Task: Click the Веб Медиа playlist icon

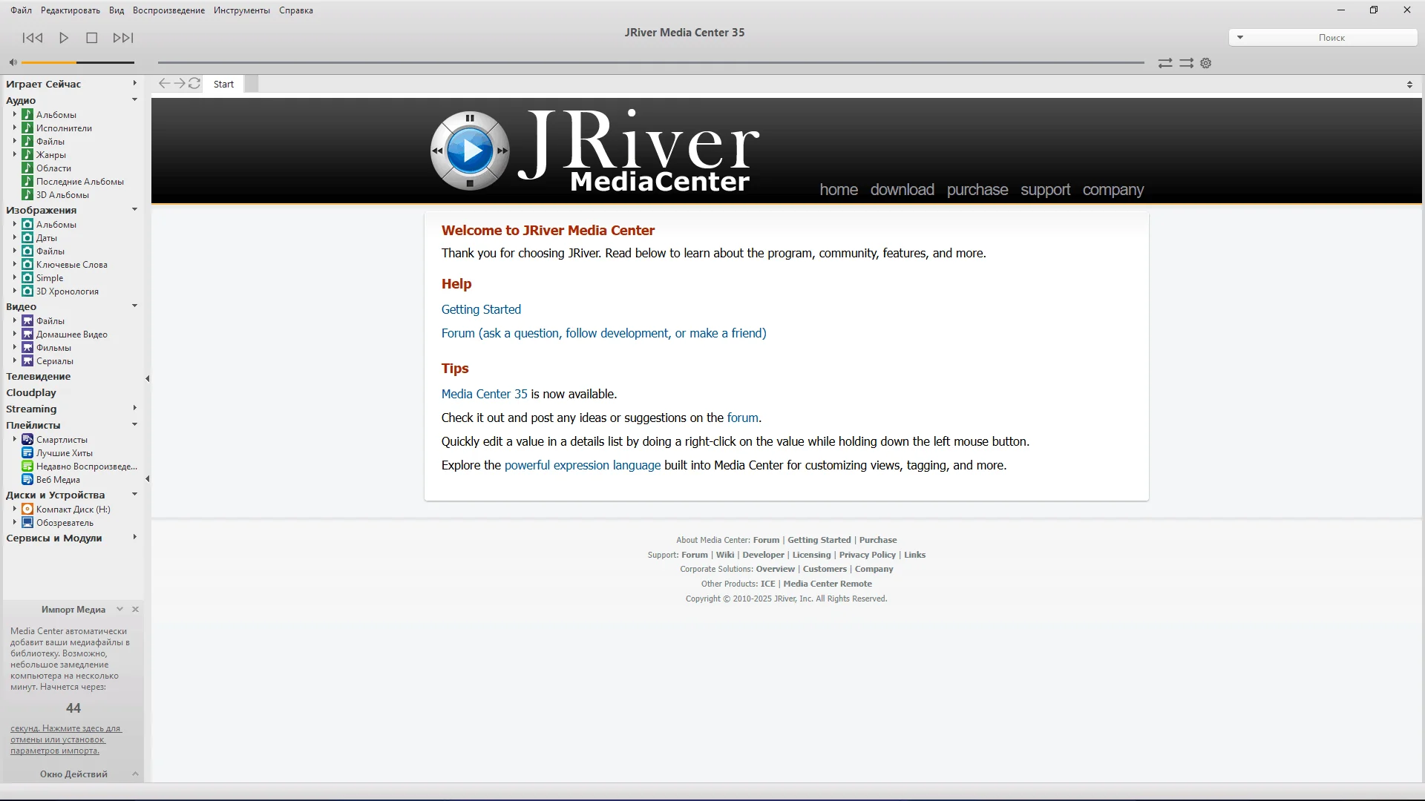Action: click(27, 480)
